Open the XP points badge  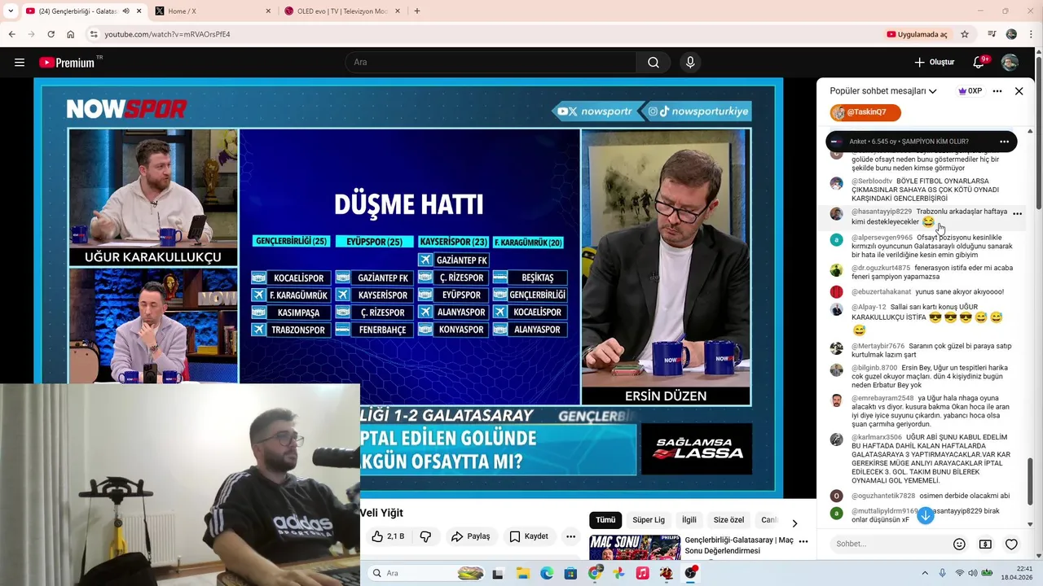(x=970, y=91)
